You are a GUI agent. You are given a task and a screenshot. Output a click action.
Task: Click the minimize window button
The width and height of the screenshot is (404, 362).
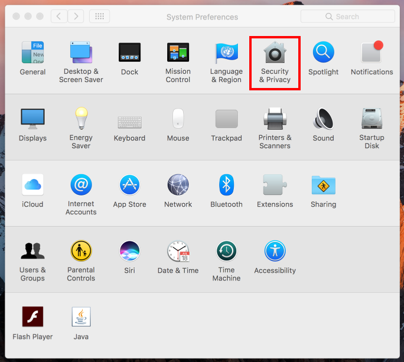[28, 16]
